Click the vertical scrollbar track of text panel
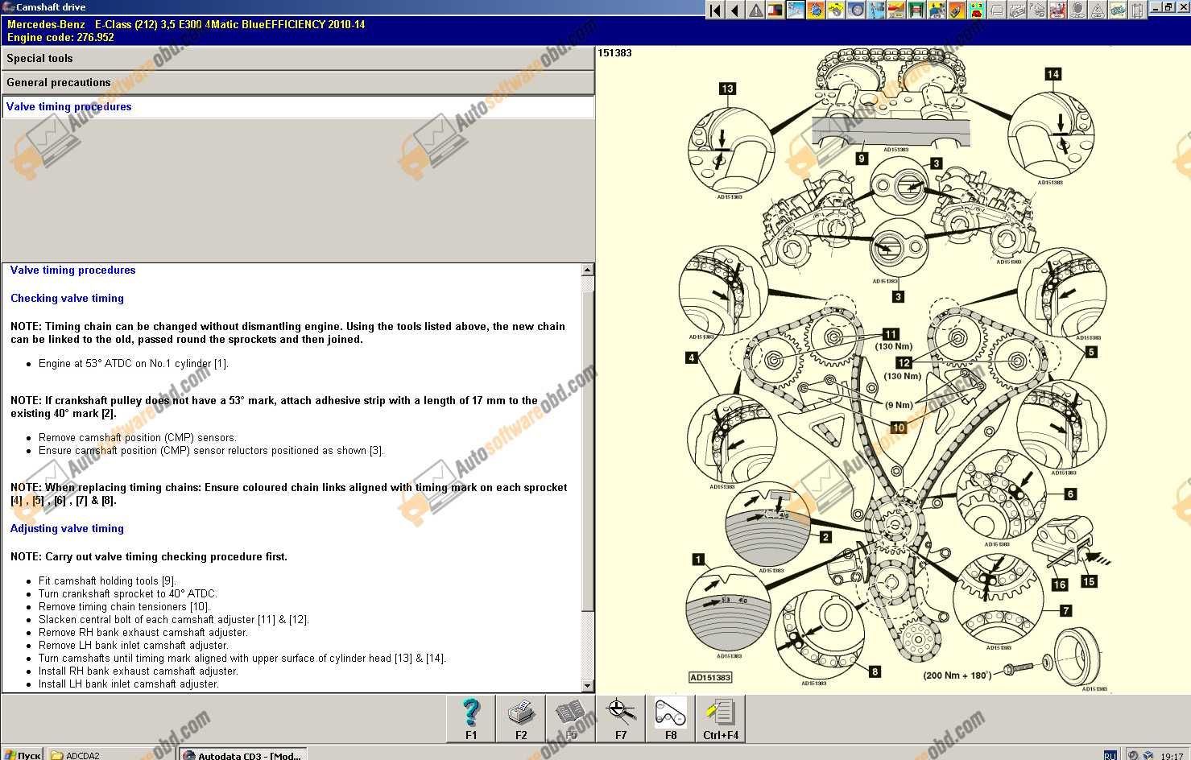The width and height of the screenshot is (1191, 760). click(x=588, y=479)
